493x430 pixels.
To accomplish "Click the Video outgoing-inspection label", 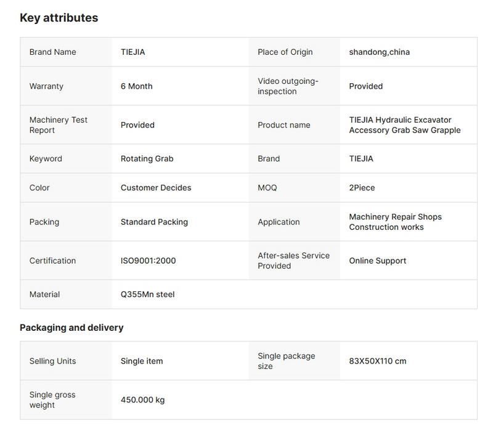I will 288,86.
